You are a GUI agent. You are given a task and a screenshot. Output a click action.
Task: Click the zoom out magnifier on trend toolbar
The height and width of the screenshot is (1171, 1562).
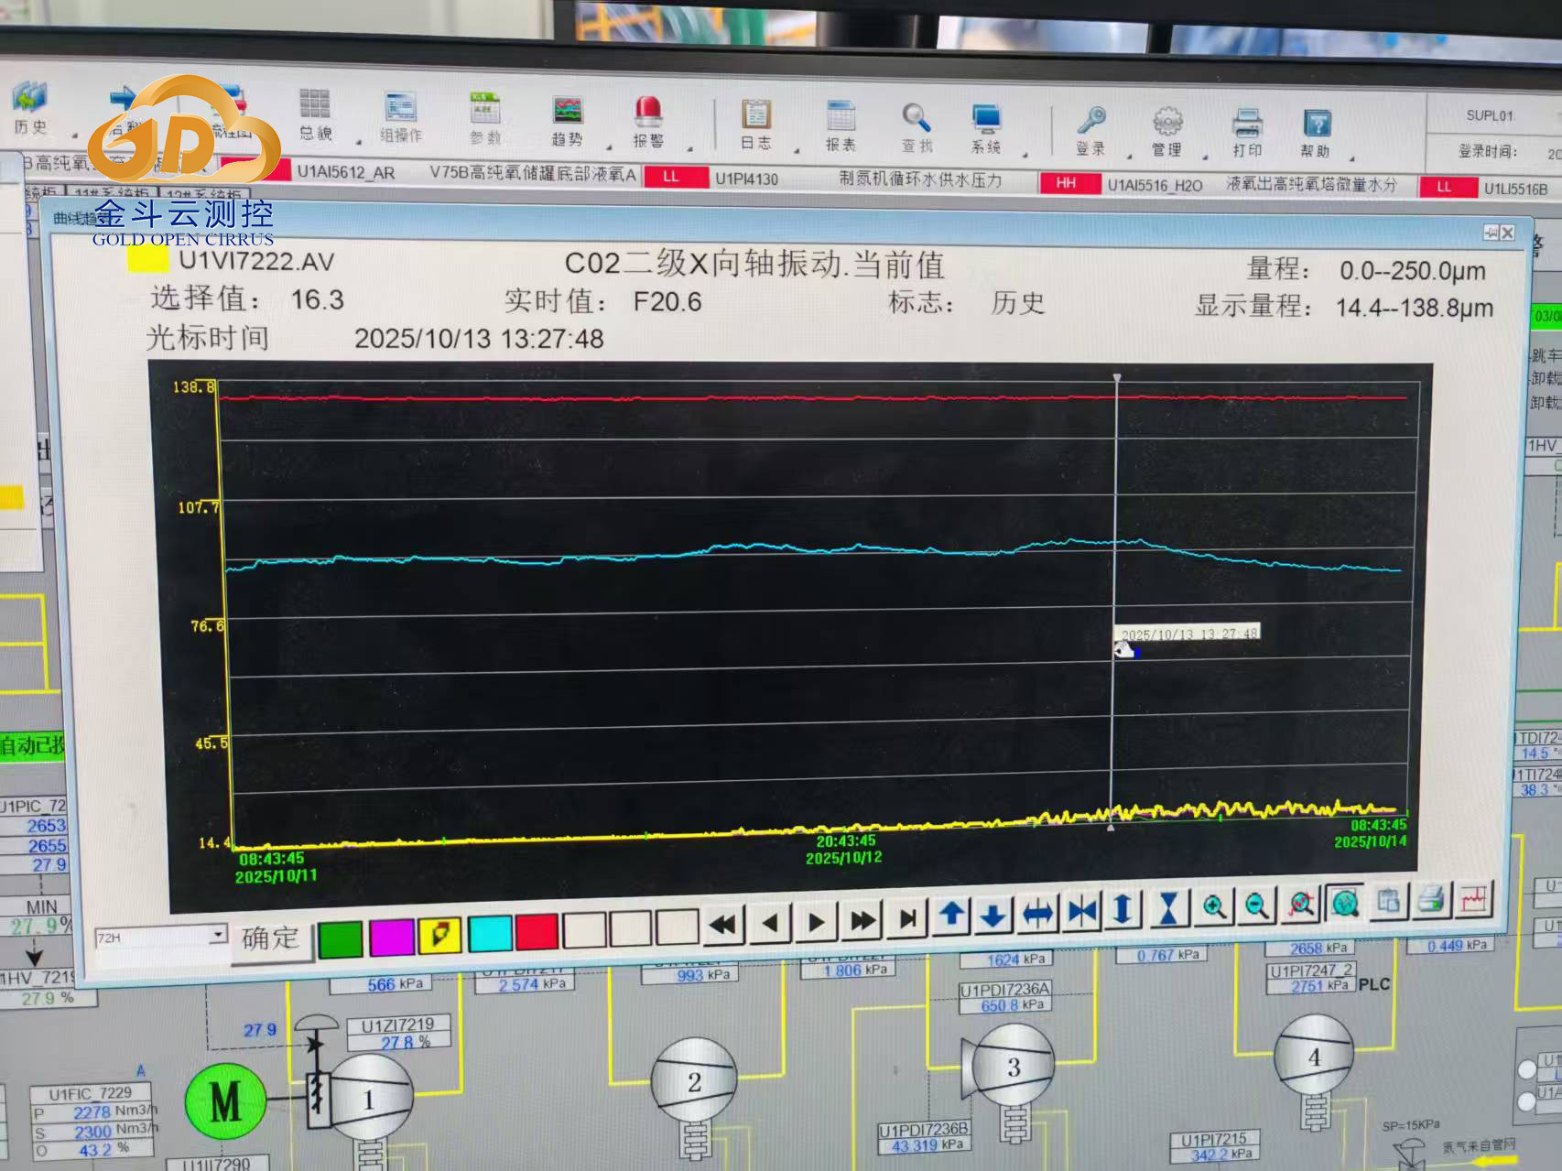point(1256,906)
